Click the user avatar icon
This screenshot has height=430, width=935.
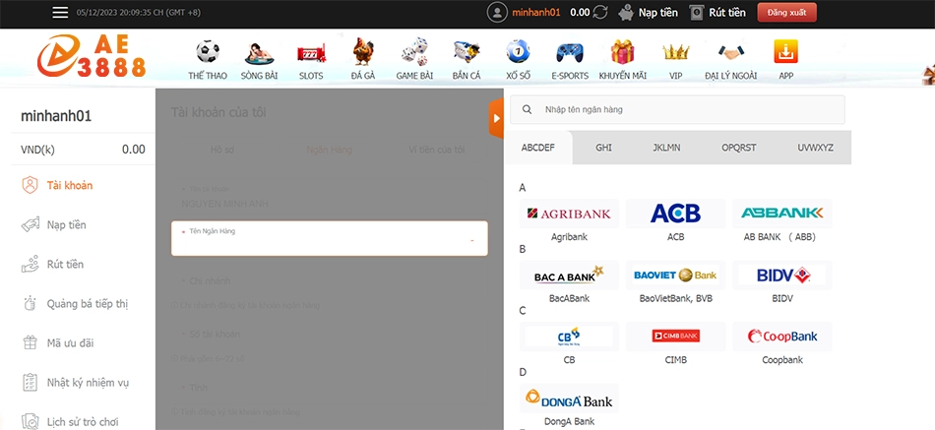497,13
